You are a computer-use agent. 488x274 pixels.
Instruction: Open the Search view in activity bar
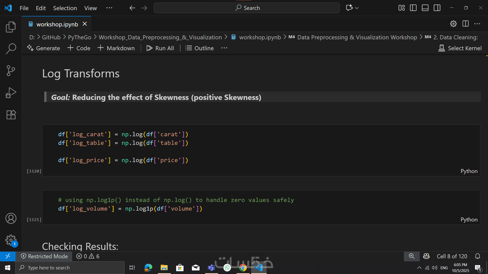11,49
